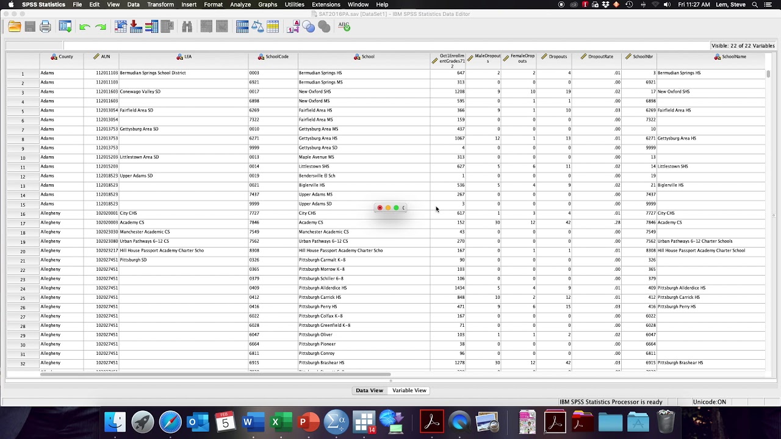Open Find with the binoculars icon

pos(187,26)
